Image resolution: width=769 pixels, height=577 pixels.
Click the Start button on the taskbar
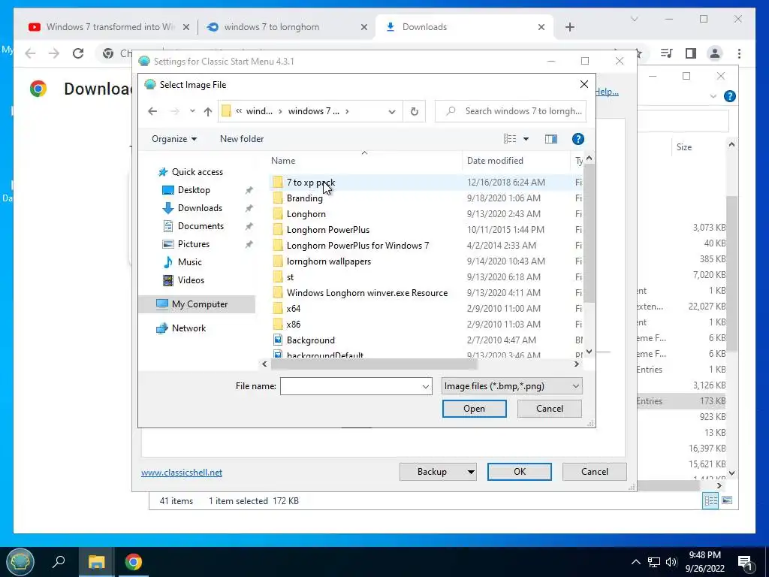(20, 562)
